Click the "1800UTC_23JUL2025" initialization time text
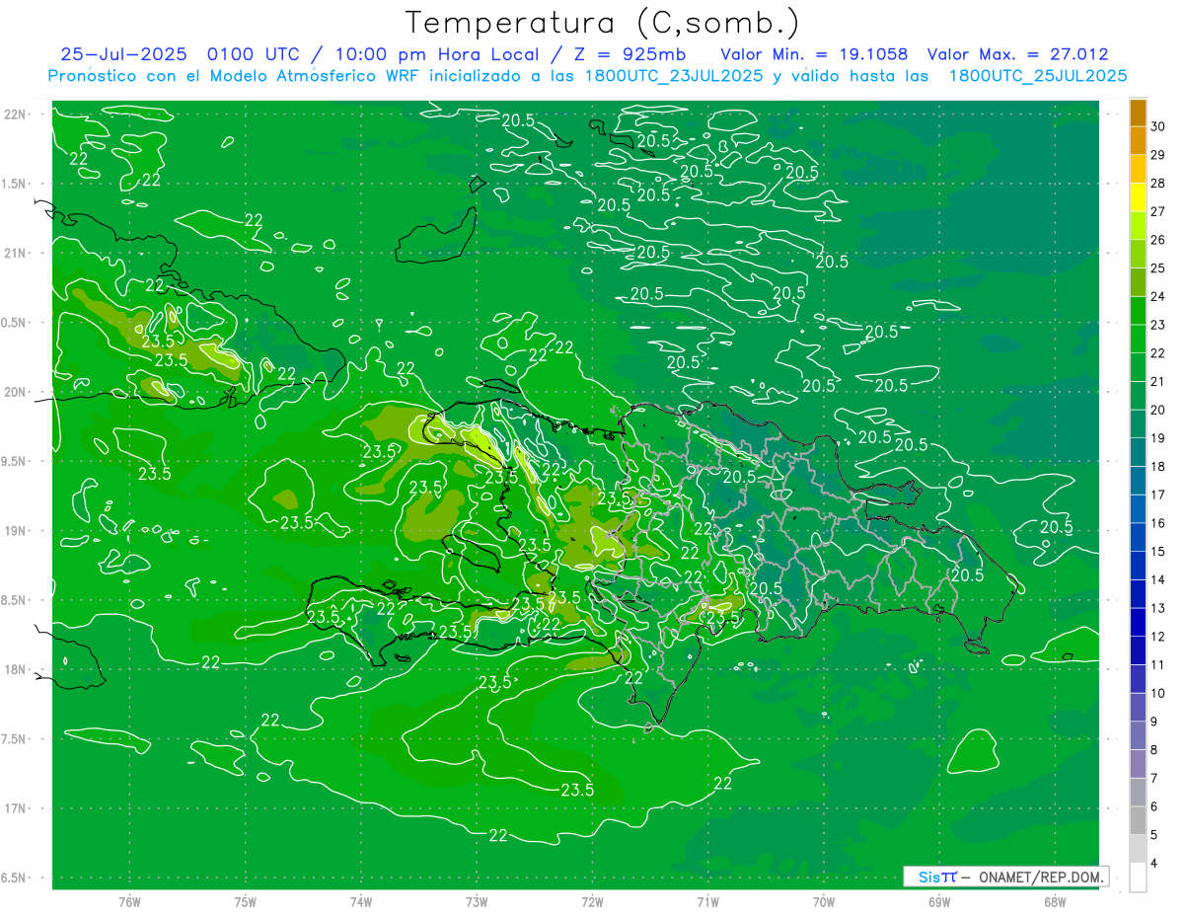Image resolution: width=1184 pixels, height=915 pixels. 676,76
